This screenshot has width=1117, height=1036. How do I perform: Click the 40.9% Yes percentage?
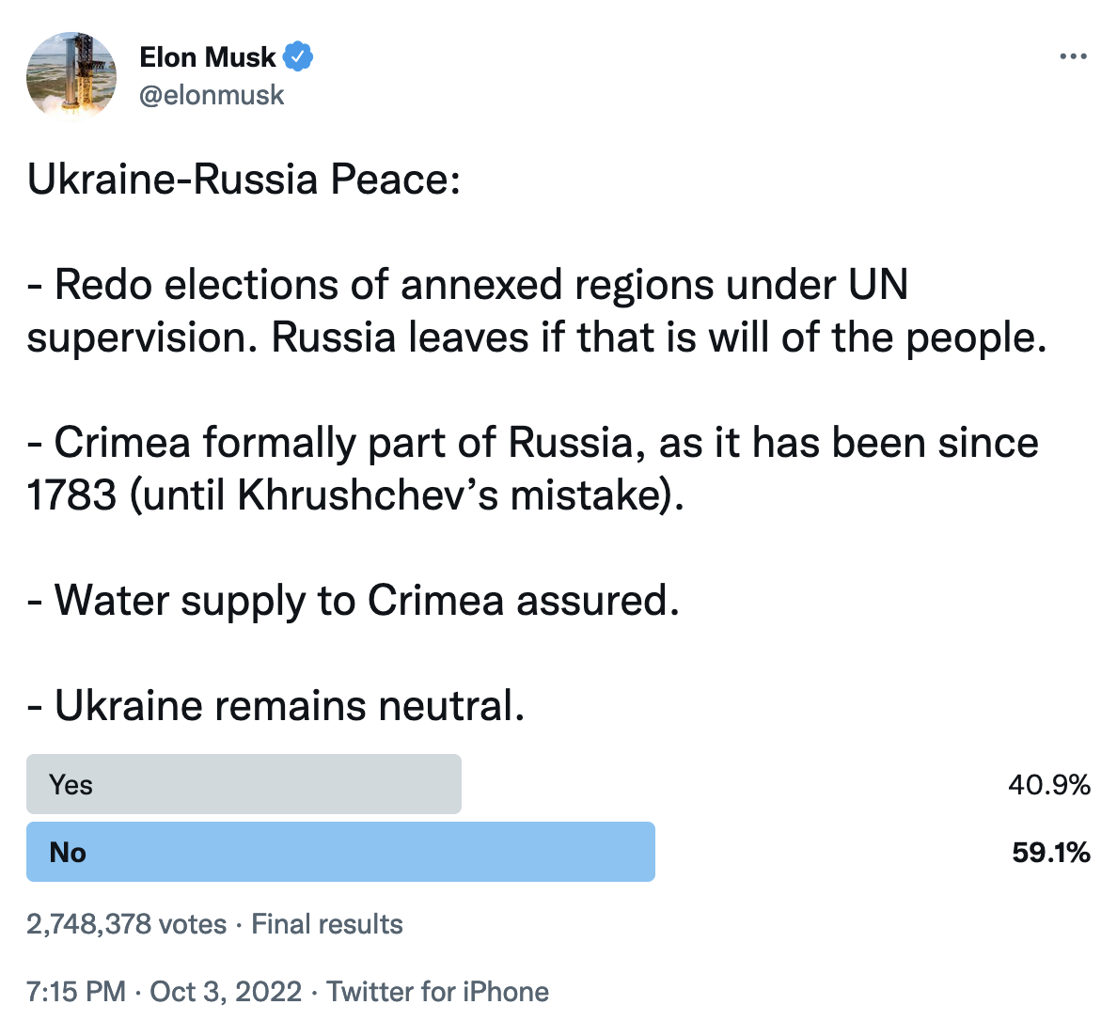pyautogui.click(x=1048, y=784)
